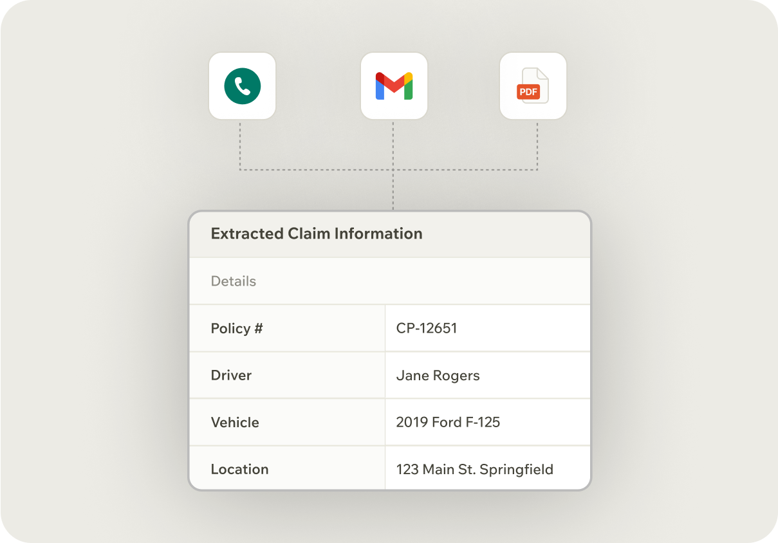Click the dashed line directly below Gmail icon
The width and height of the screenshot is (778, 543).
coord(393,145)
